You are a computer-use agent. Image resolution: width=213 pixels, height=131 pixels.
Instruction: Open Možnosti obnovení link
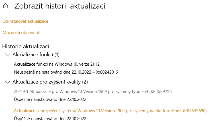tap(21, 33)
